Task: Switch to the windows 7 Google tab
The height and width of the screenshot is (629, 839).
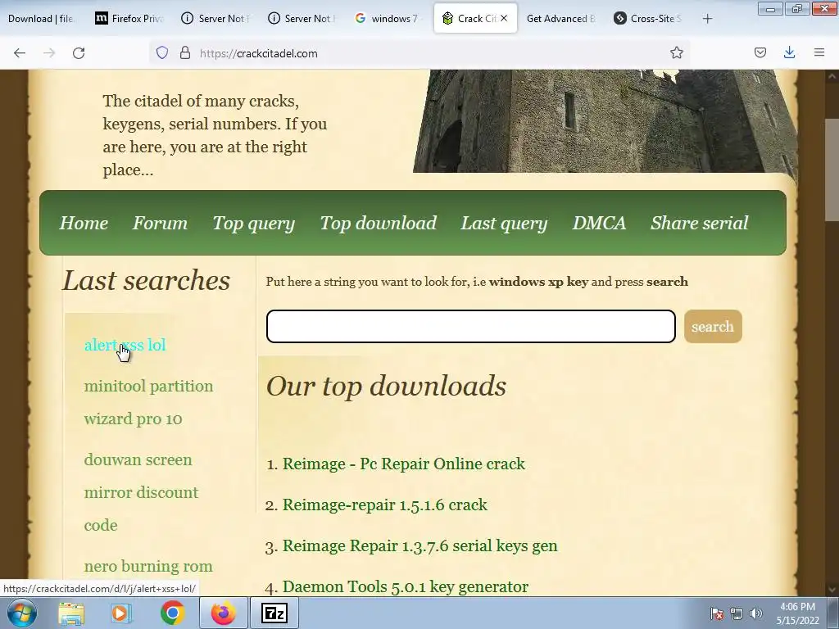Action: [389, 19]
